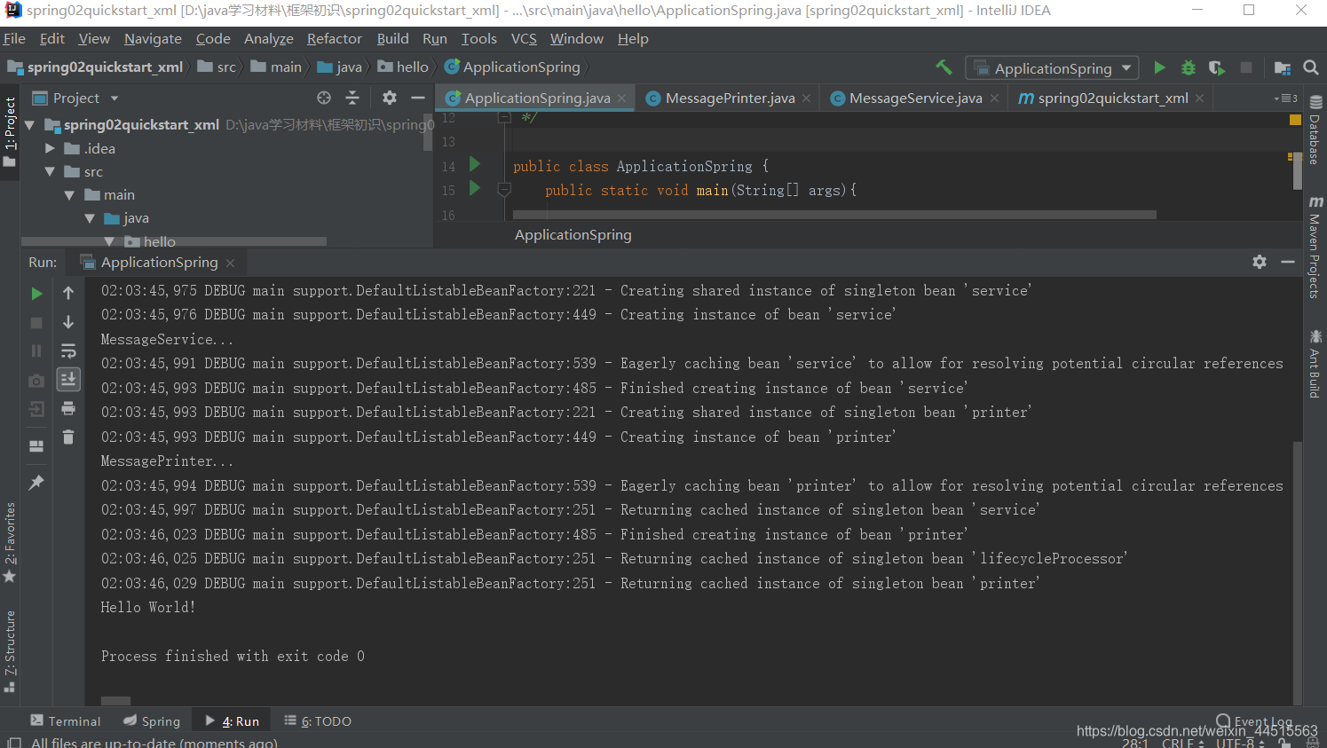Click the Project panel horizontal scrollbar
1327x748 pixels.
174,240
